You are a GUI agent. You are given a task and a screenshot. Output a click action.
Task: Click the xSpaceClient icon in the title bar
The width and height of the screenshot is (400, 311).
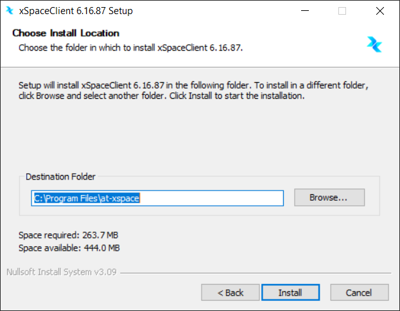10,11
